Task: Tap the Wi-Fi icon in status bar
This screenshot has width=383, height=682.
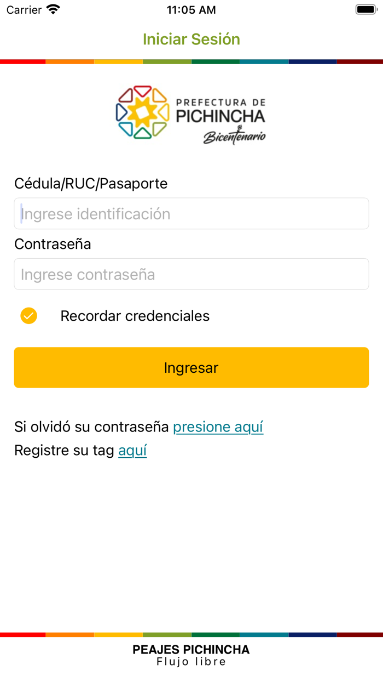Action: [x=53, y=9]
